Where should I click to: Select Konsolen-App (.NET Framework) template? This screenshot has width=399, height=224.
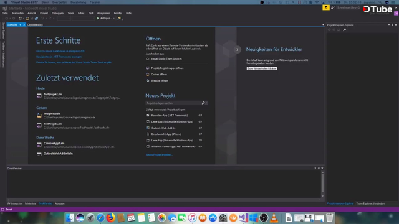click(174, 115)
